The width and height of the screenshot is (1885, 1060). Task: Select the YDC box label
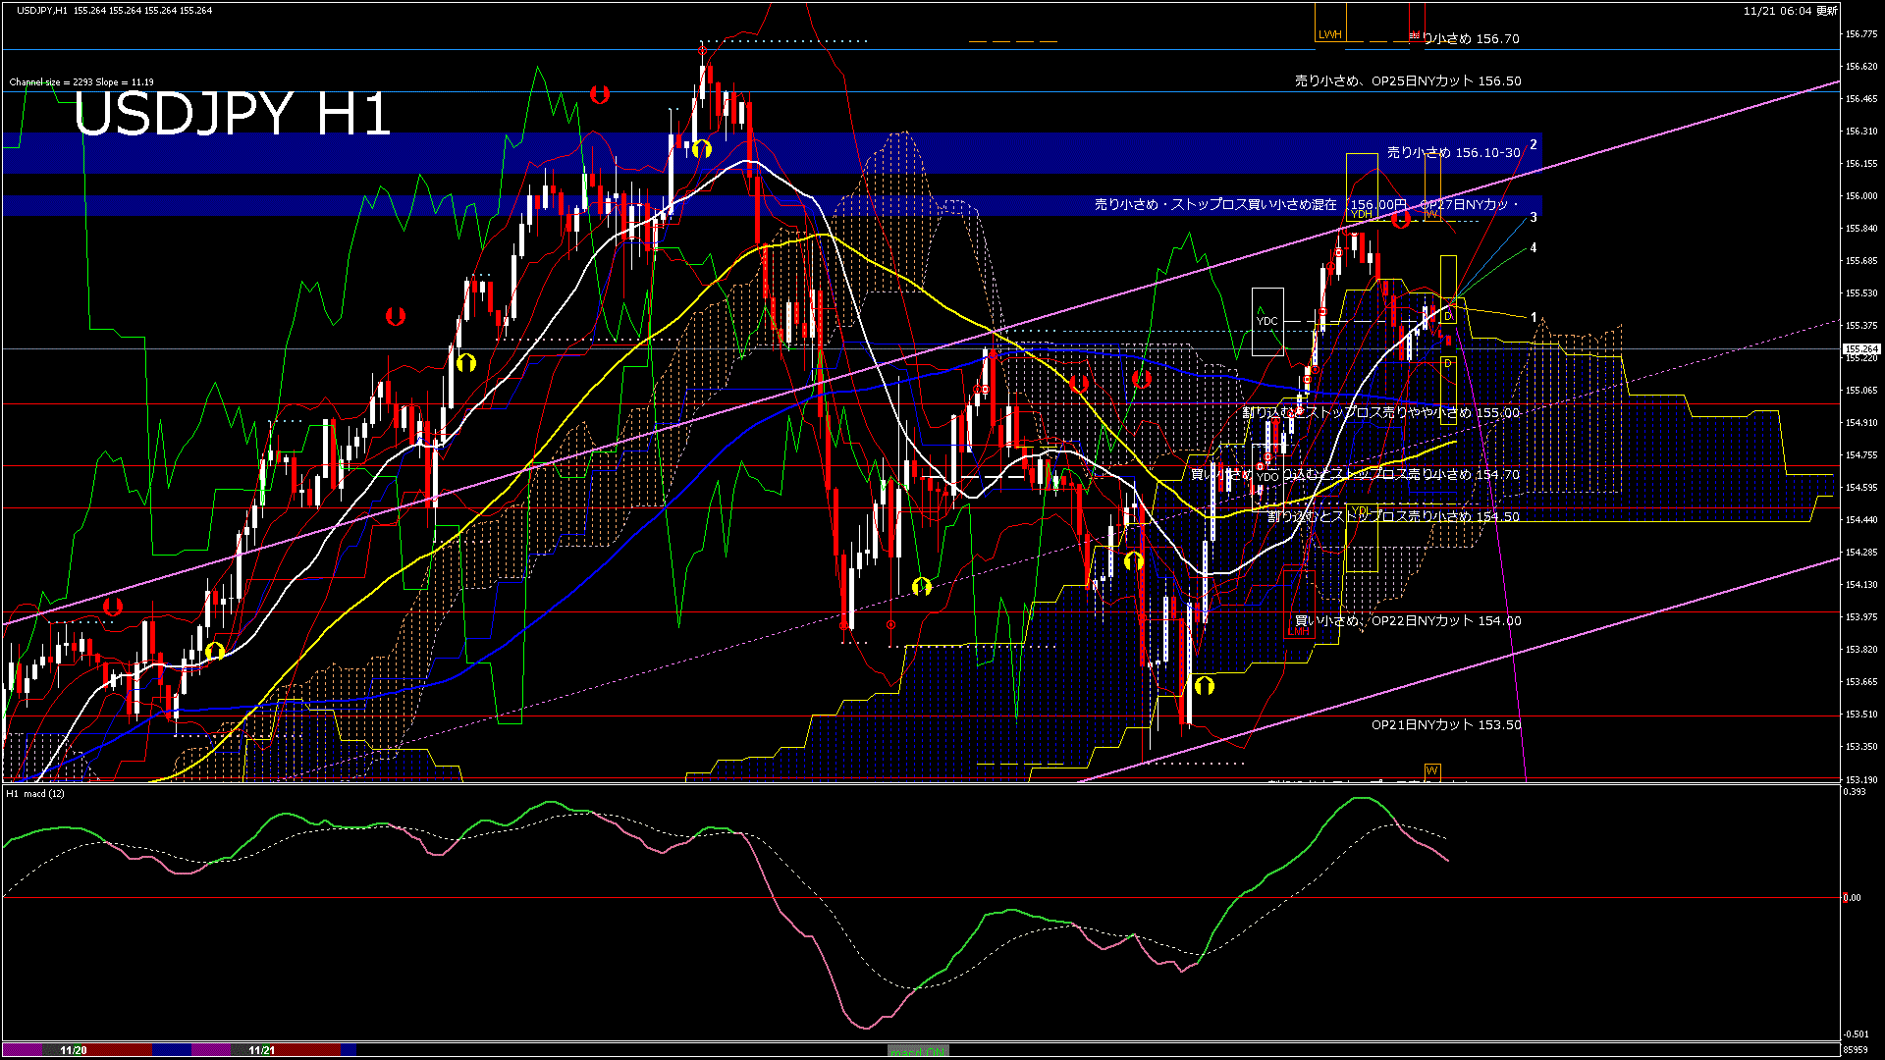tap(1267, 321)
